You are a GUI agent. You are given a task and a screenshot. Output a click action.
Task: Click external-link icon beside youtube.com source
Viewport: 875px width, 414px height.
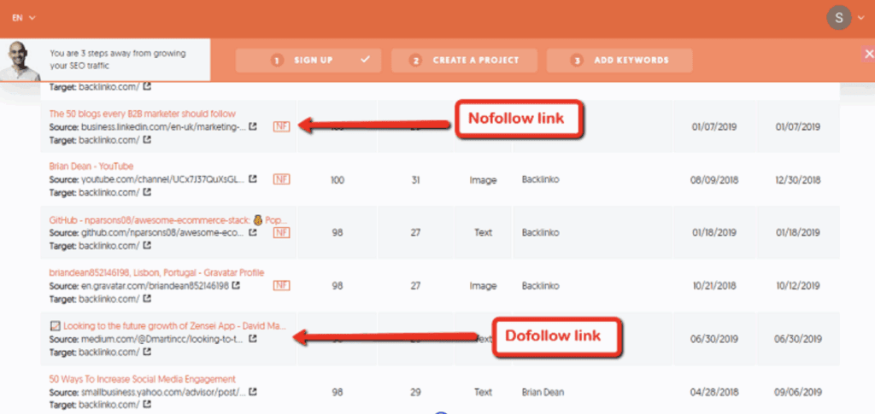pos(253,179)
